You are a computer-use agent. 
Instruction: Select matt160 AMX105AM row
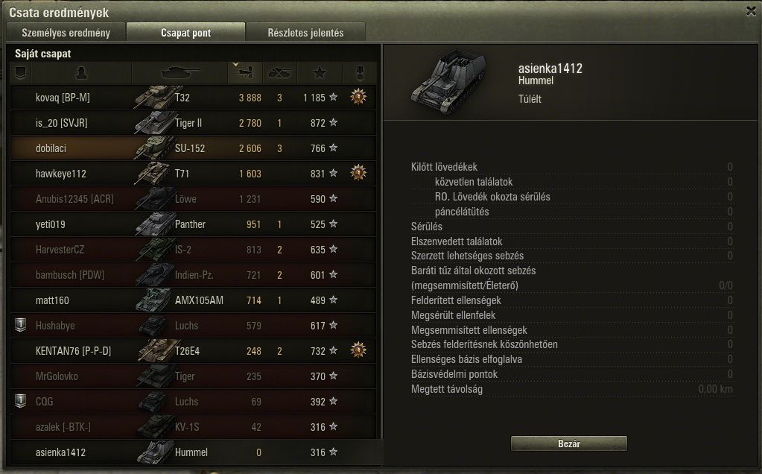[194, 300]
